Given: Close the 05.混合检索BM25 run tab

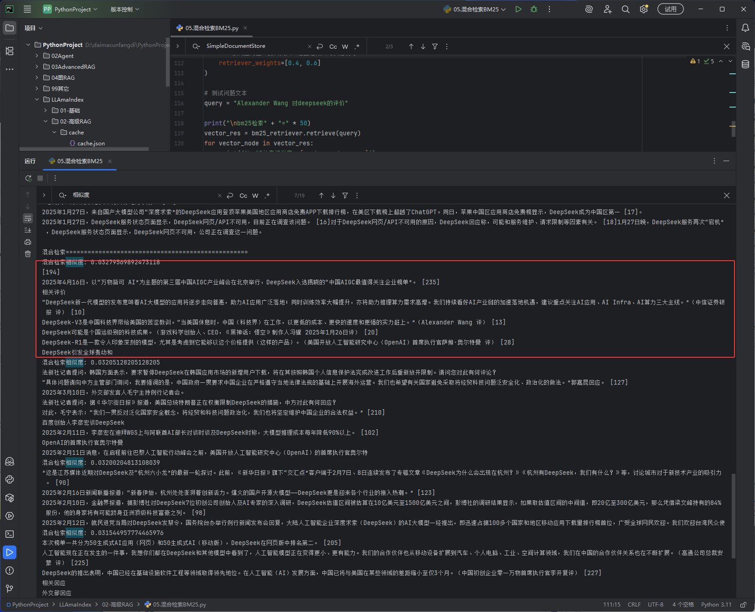Looking at the screenshot, I should 110,161.
